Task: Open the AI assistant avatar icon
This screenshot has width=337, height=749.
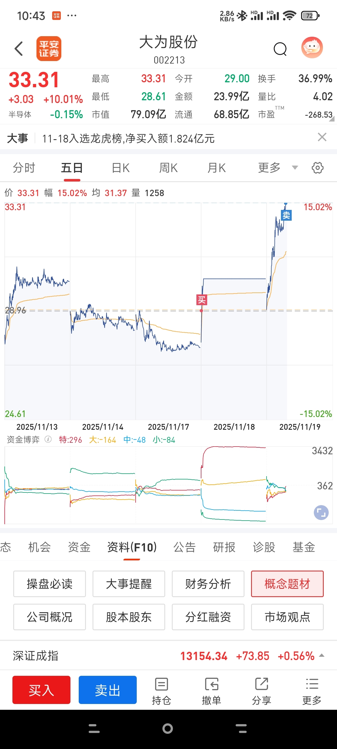Action: 312,48
